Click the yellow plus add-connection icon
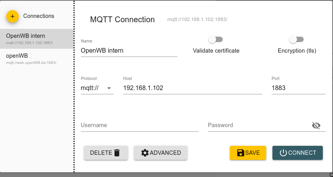This screenshot has width=333, height=177. click(x=13, y=16)
